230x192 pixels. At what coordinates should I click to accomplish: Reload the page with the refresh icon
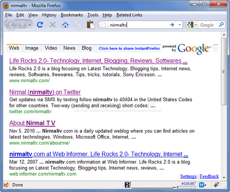click(40, 25)
